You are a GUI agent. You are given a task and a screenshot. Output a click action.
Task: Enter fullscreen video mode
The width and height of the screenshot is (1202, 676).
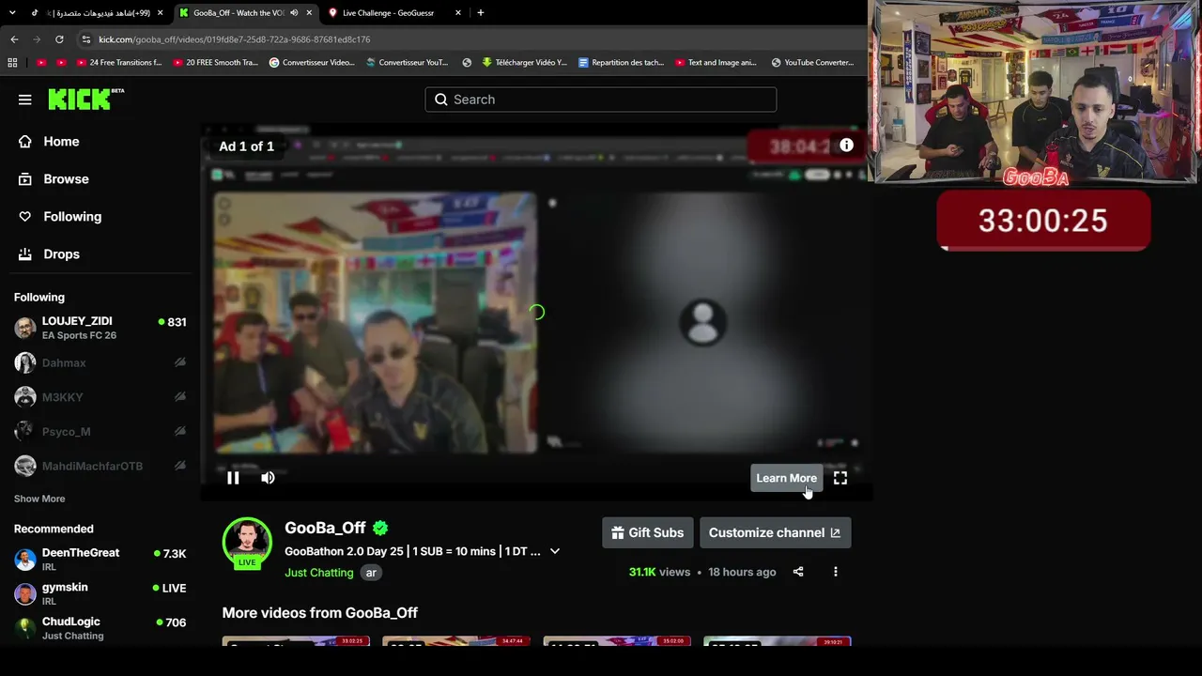click(840, 478)
